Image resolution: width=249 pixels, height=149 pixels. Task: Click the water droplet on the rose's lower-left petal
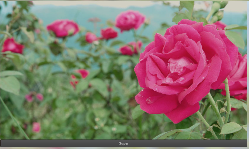[x=150, y=101]
